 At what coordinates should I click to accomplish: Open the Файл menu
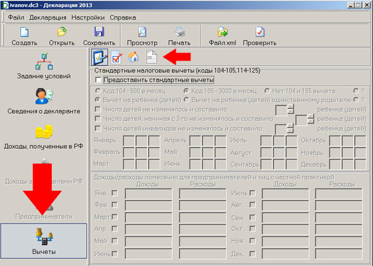tap(17, 17)
